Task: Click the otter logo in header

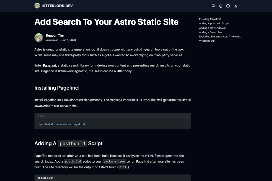Action: click(x=37, y=6)
